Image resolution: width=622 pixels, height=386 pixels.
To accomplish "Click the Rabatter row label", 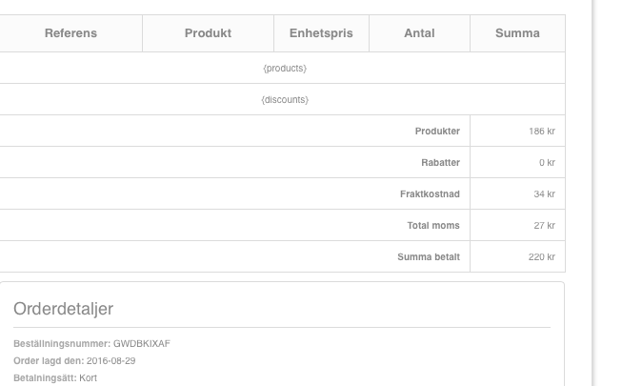I will (440, 163).
